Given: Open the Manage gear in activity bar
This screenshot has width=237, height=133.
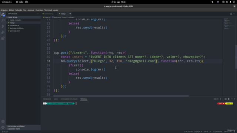Looking at the screenshot, I should pyautogui.click(x=3, y=127).
